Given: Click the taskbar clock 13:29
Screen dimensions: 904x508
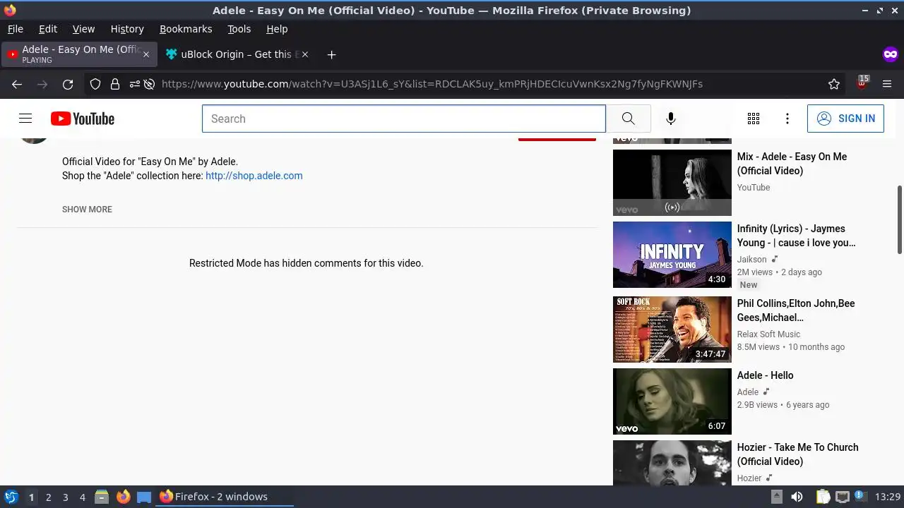Looking at the screenshot, I should (887, 497).
